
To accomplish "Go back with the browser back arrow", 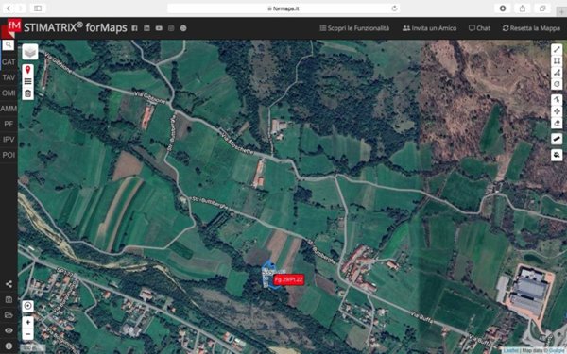I will coord(9,8).
